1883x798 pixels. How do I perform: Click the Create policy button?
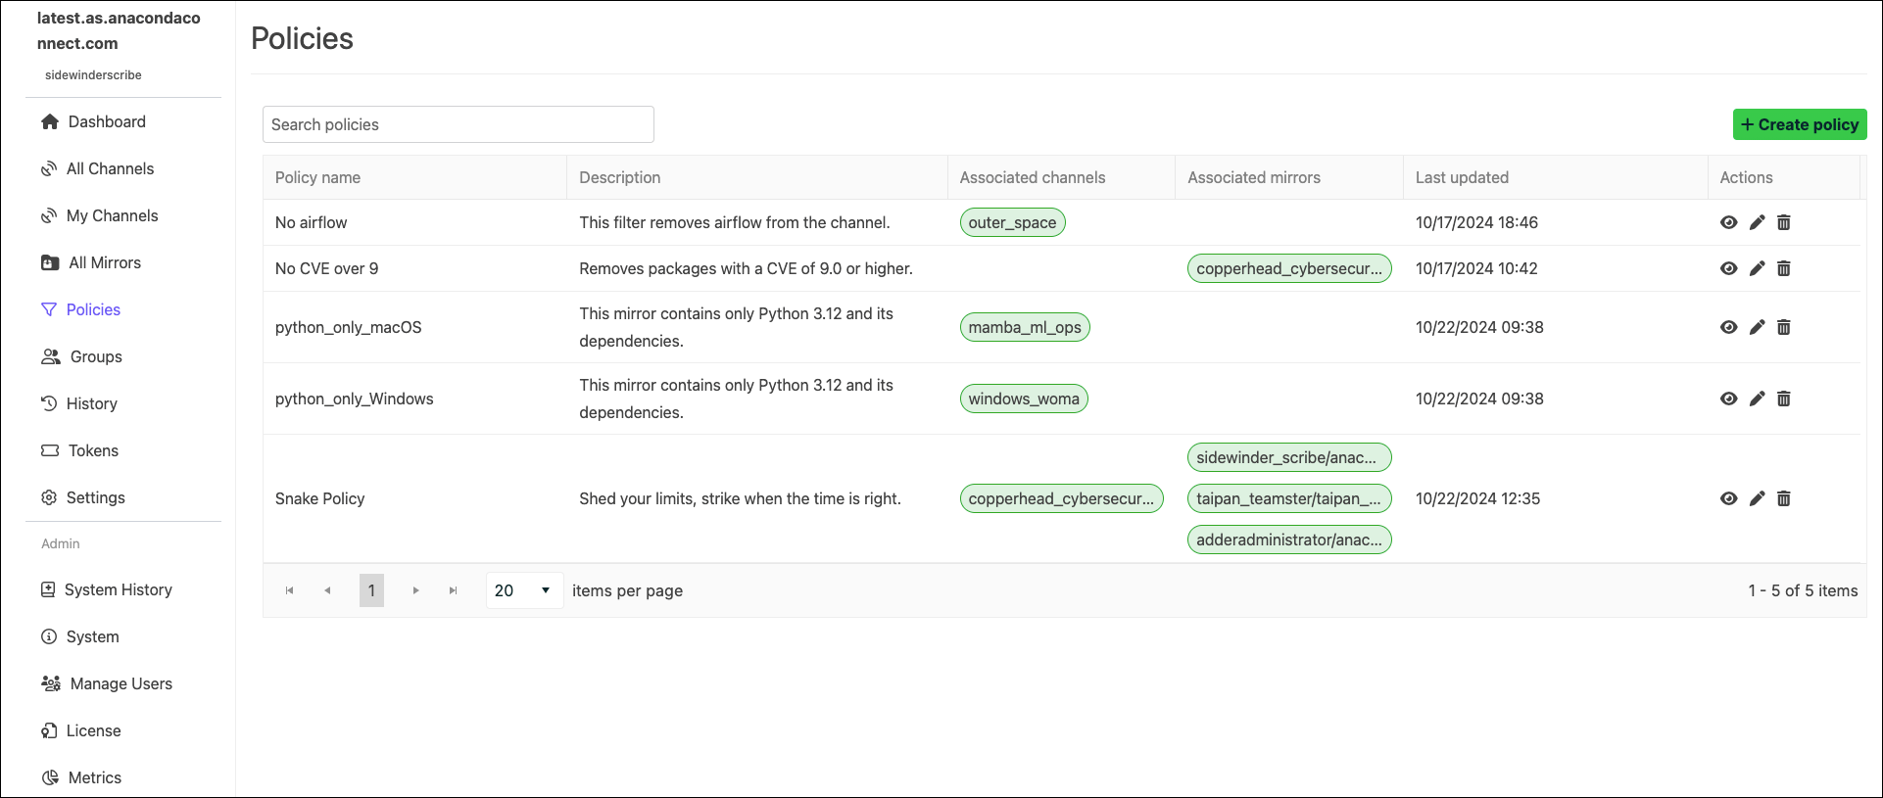point(1800,124)
